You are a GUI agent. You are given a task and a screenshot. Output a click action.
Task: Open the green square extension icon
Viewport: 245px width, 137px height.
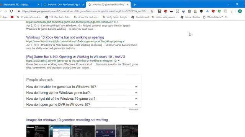coord(219,11)
